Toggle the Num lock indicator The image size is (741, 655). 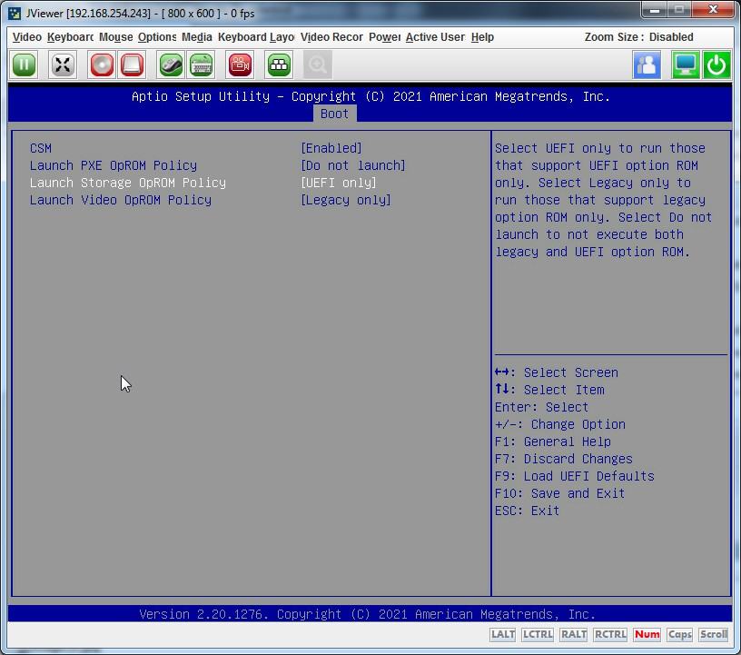coord(647,634)
